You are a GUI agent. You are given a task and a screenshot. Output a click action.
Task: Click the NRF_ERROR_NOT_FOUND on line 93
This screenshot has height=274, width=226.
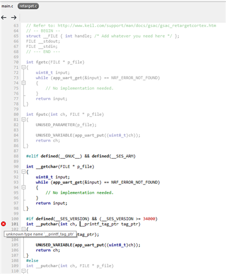point(135,182)
